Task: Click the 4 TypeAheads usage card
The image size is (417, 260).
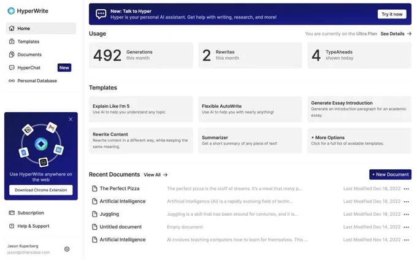Action: click(x=359, y=55)
